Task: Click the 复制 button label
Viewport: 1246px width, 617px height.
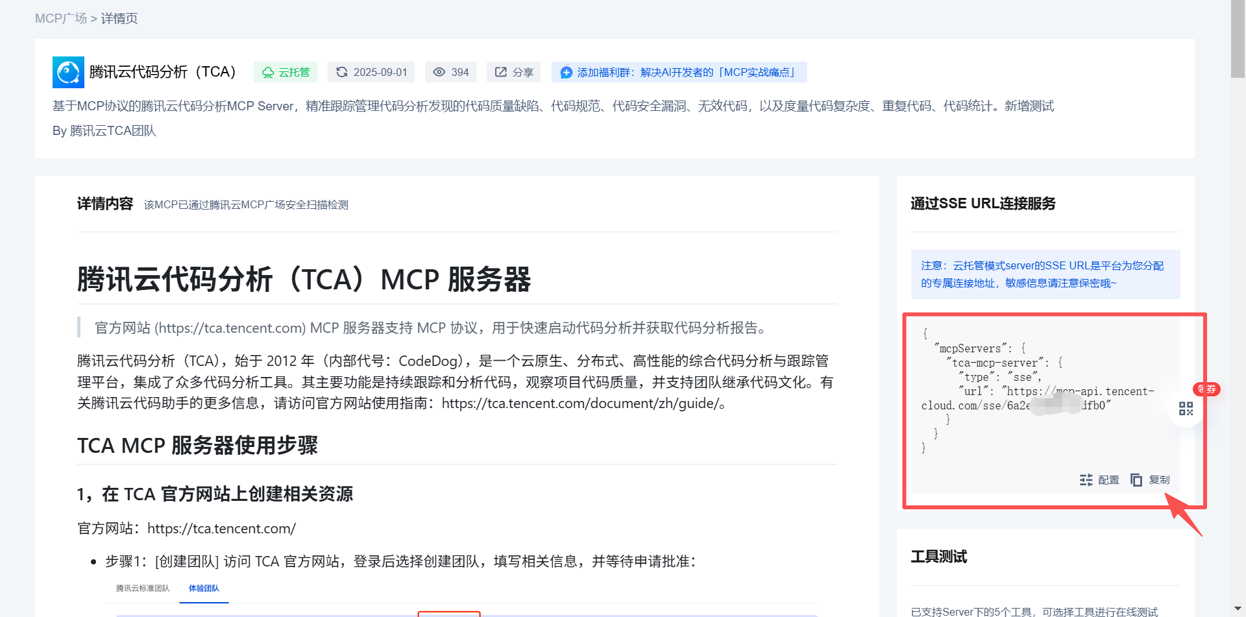Action: (1160, 479)
